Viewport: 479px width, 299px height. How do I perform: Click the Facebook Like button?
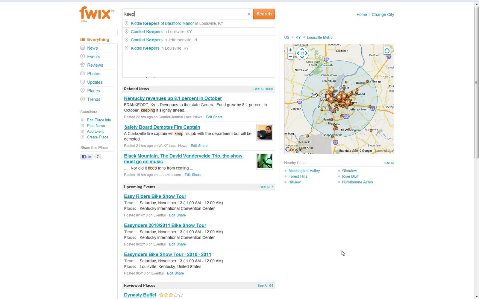(87, 157)
